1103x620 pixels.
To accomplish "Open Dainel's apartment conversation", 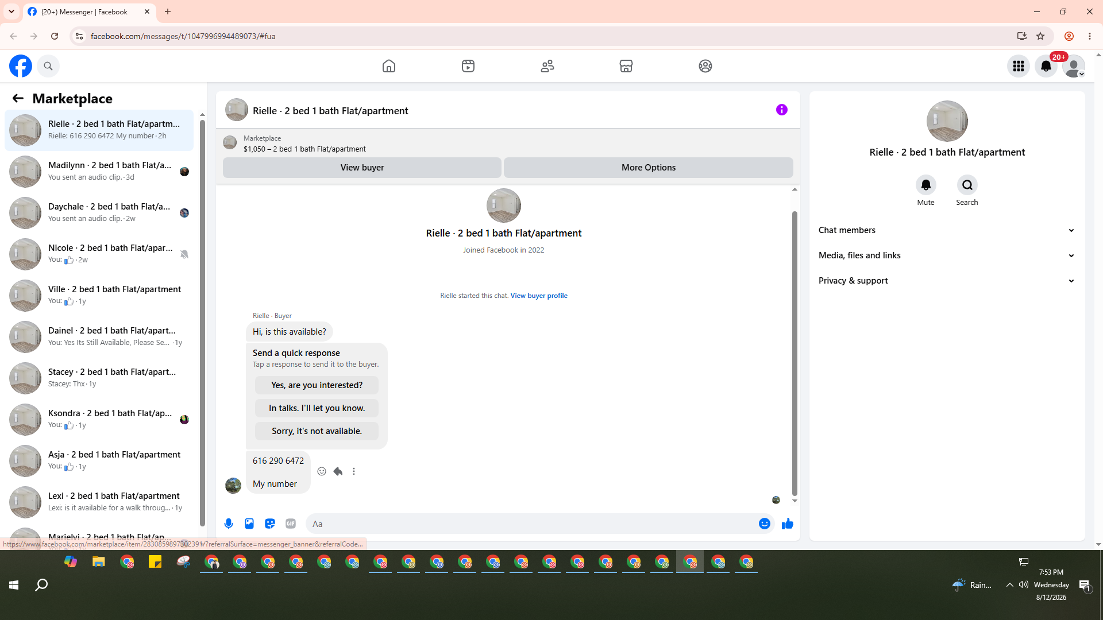I will click(99, 336).
